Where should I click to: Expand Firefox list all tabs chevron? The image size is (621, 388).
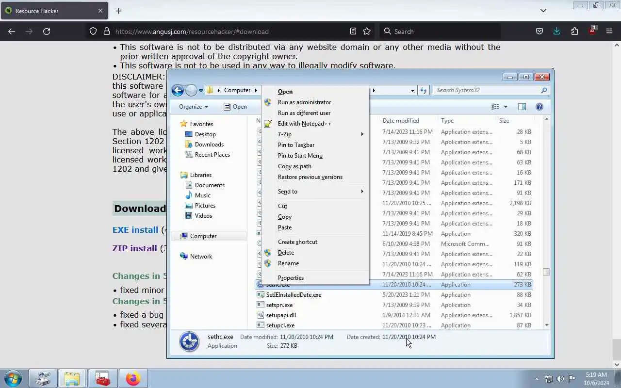[x=543, y=11]
